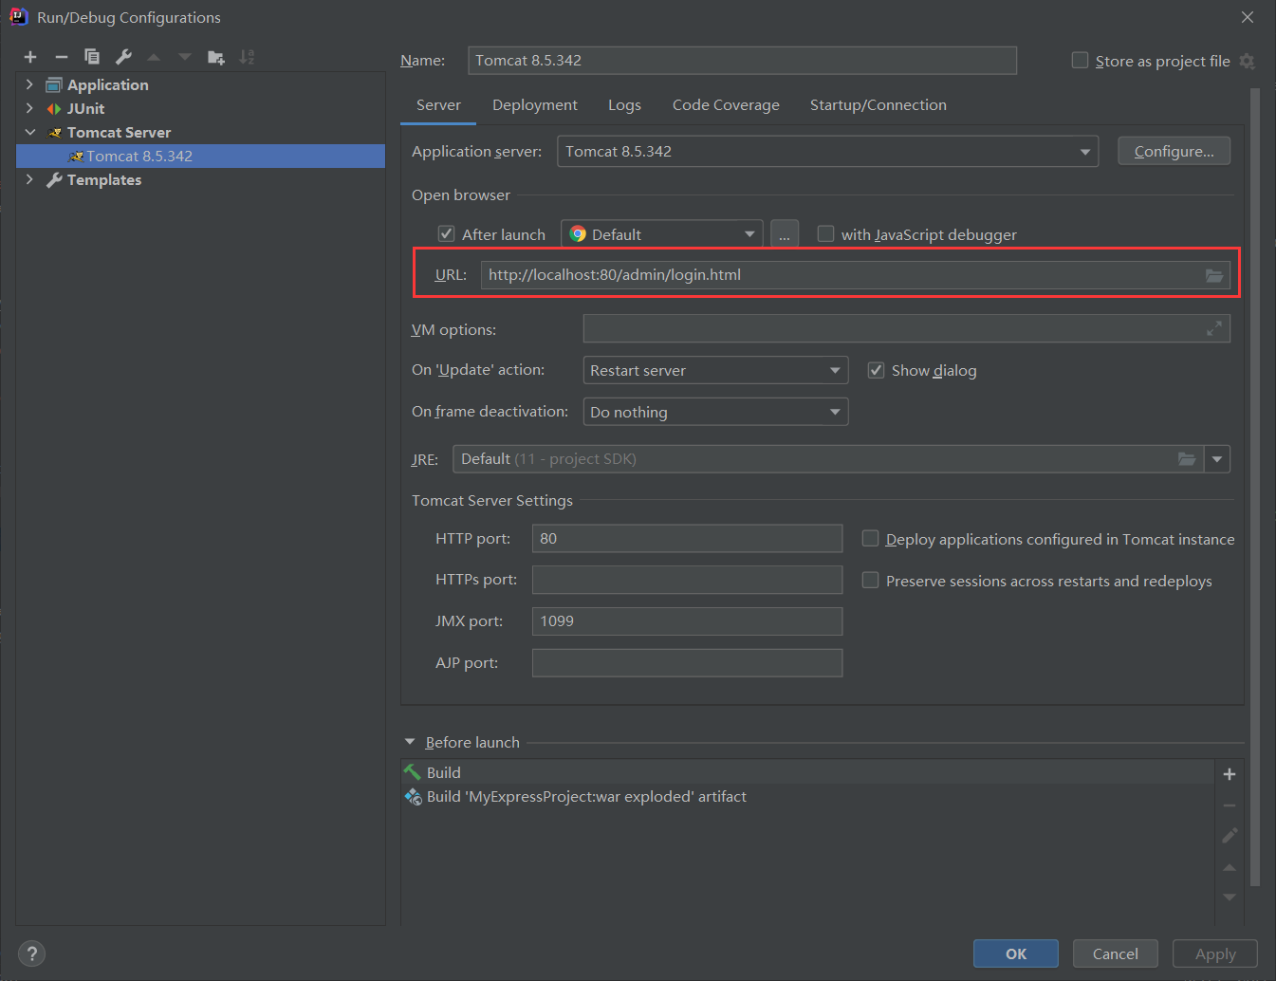Click right-side vertical scrollbar

(1255, 487)
